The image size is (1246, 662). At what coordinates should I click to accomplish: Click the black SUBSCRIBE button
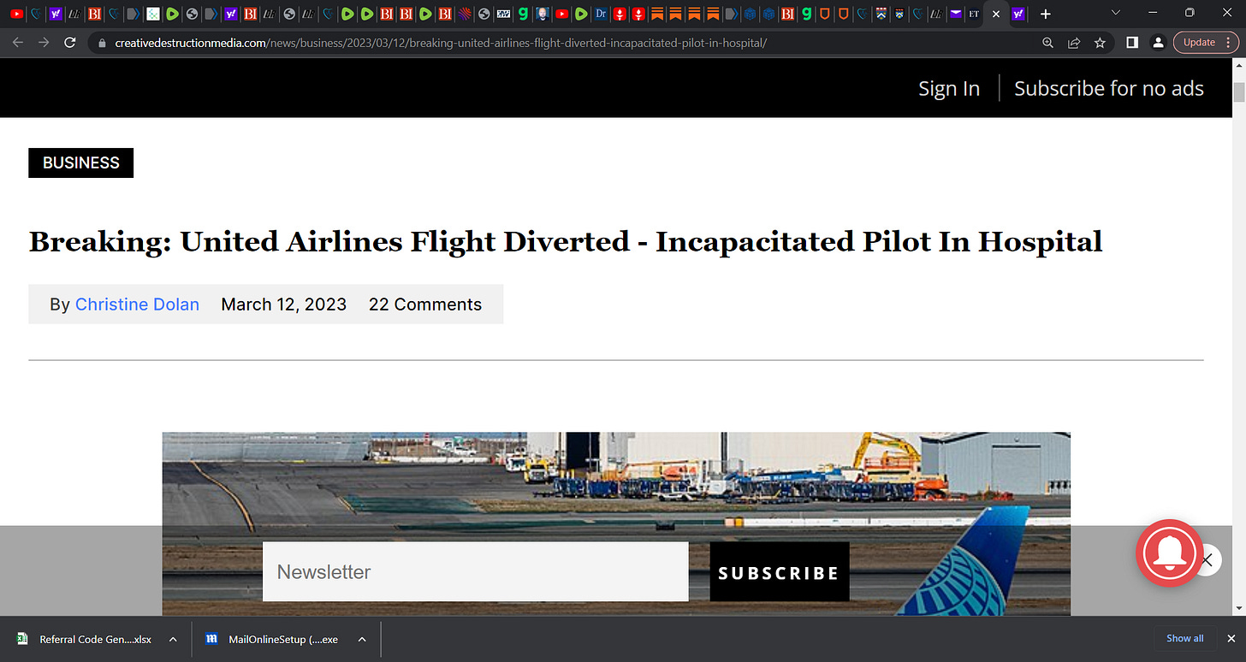[x=780, y=571]
